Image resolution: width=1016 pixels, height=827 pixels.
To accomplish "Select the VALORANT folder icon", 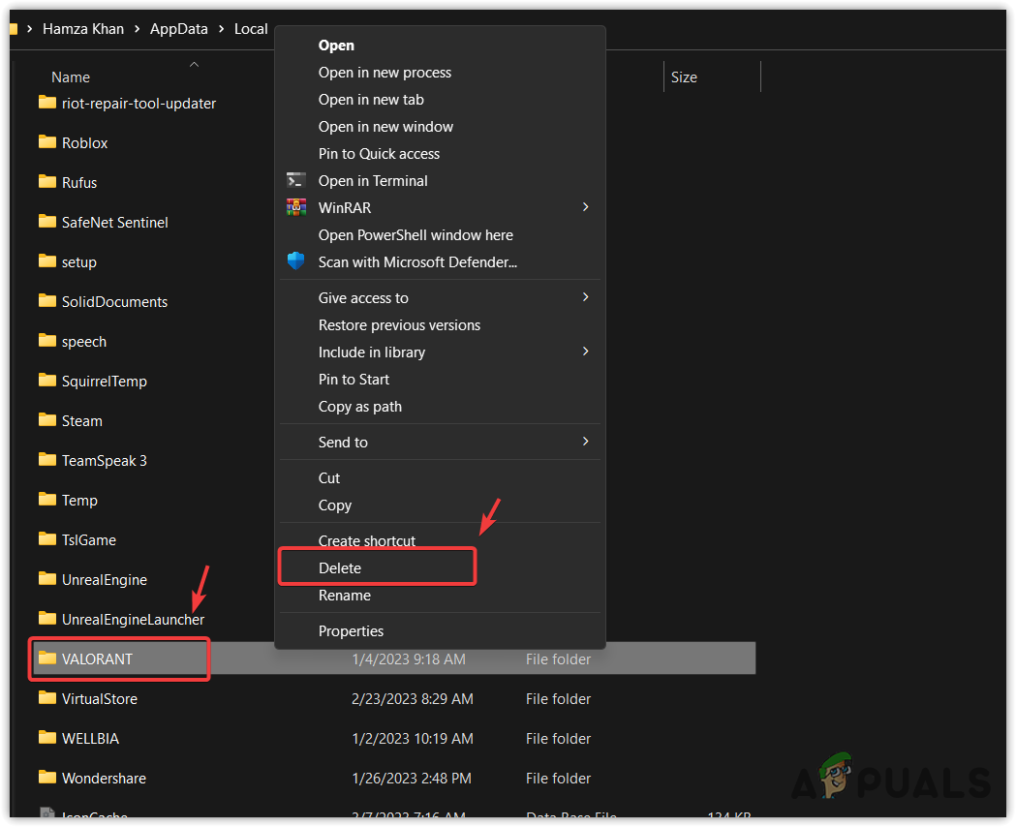I will click(x=46, y=659).
